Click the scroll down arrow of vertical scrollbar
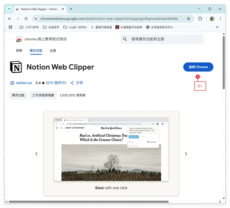This screenshot has height=208, width=230. [224, 198]
